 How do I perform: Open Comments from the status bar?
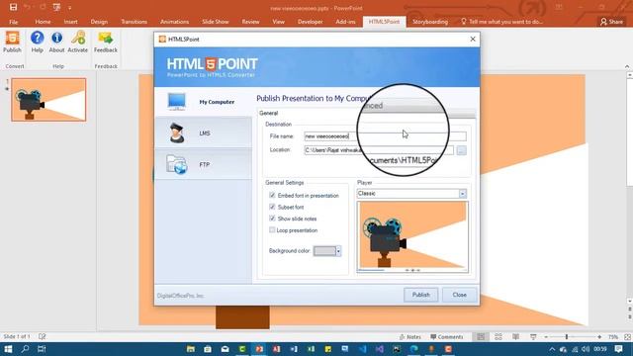click(446, 336)
